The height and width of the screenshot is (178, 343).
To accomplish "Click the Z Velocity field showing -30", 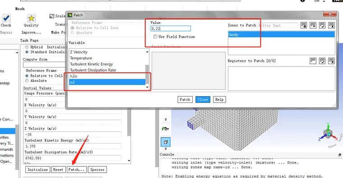I will click(73, 134).
